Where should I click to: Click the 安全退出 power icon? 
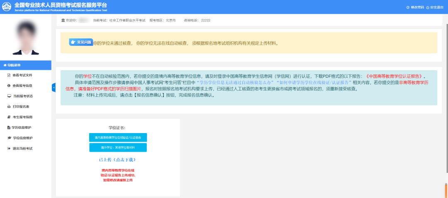click(x=428, y=7)
